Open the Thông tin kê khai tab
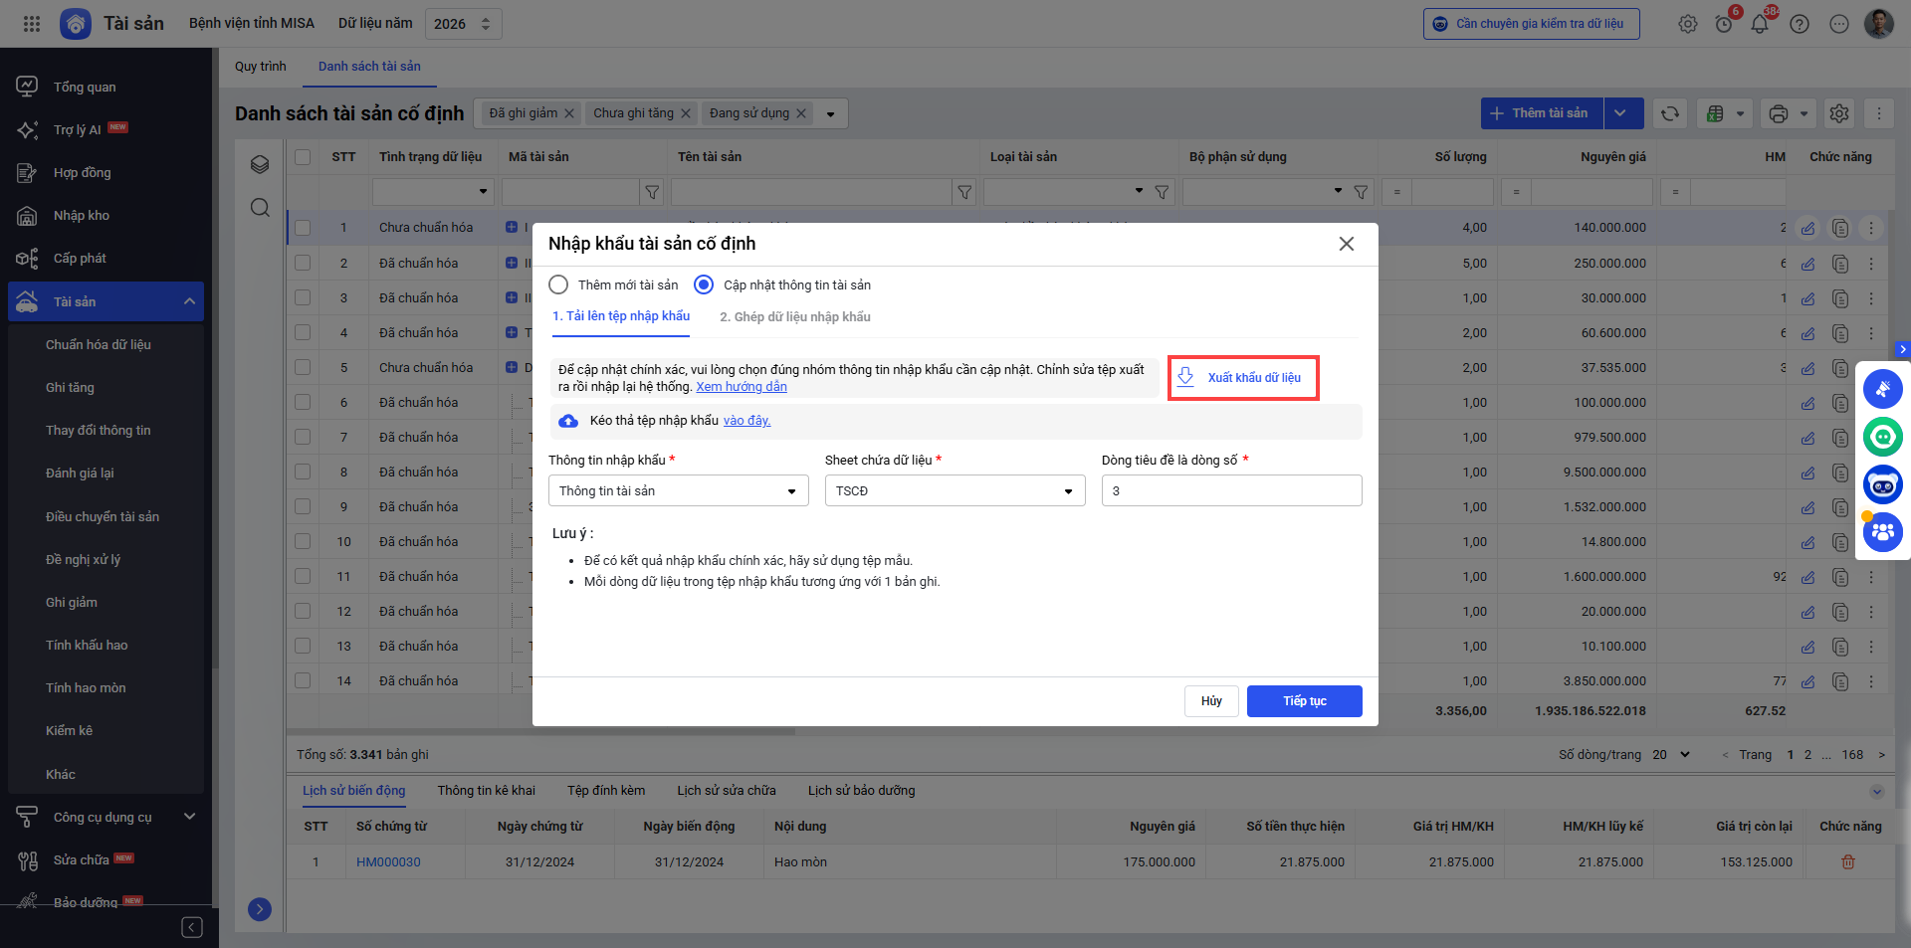The height and width of the screenshot is (948, 1911). coord(486,791)
